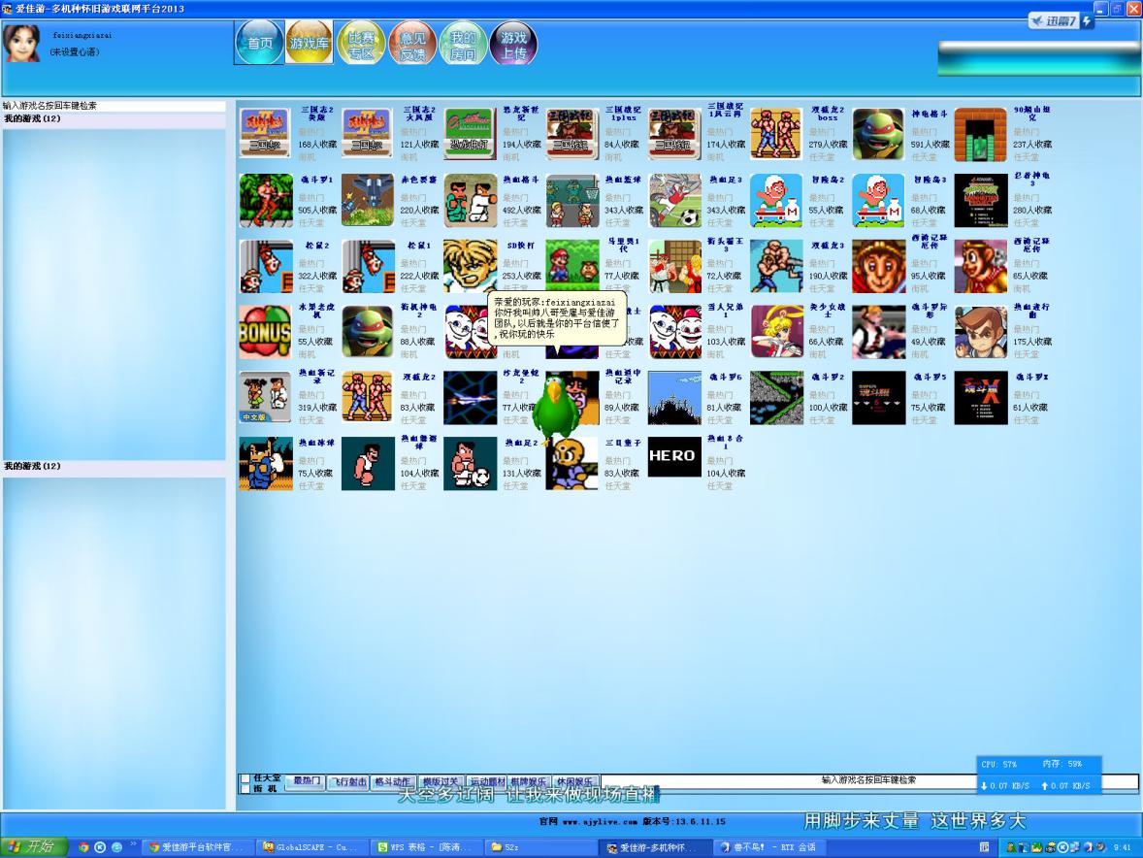The width and height of the screenshot is (1143, 858).
Task: Open the 水果老虎机 BONUS game icon
Action: (266, 332)
